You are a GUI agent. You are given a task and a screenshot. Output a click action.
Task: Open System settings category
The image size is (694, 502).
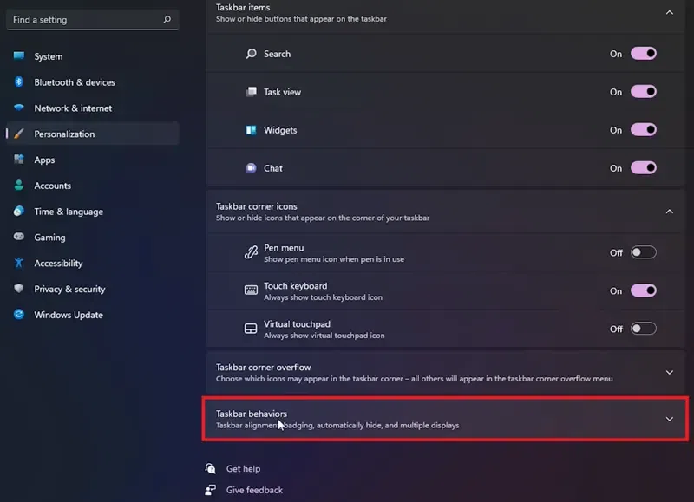tap(93, 56)
